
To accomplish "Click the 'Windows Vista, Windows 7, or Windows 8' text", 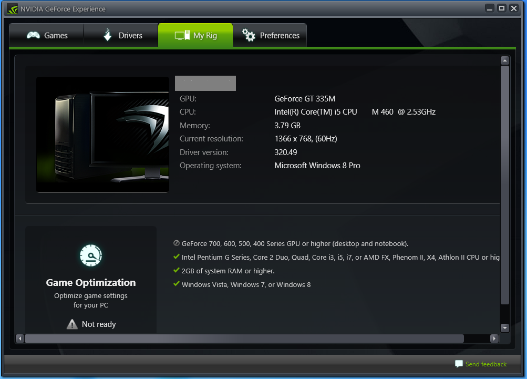I will [x=246, y=284].
